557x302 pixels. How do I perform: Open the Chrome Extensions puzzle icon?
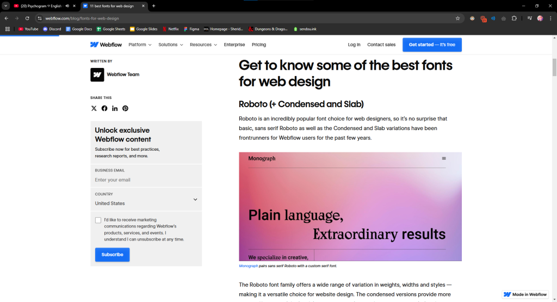[514, 18]
